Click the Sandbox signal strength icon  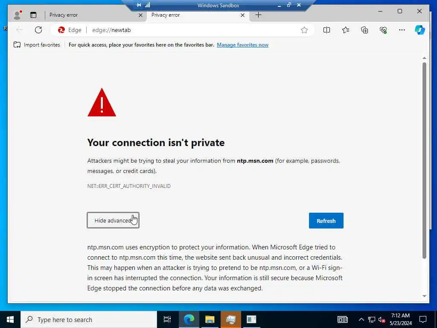(x=147, y=5)
